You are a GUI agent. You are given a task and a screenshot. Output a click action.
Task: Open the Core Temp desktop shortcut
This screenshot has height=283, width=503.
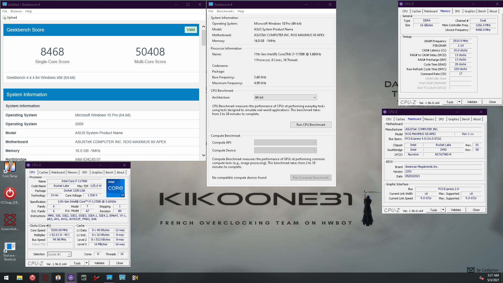point(10,170)
